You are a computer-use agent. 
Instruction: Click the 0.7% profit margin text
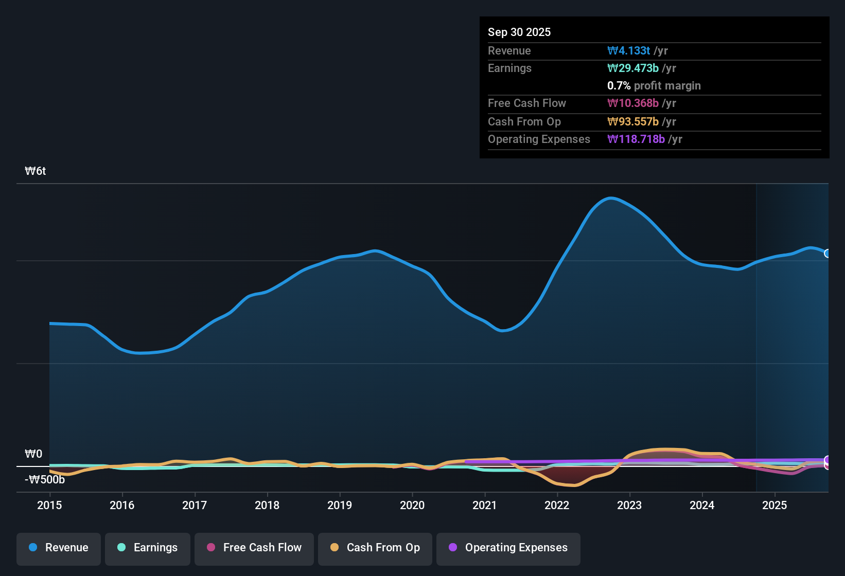pos(654,86)
